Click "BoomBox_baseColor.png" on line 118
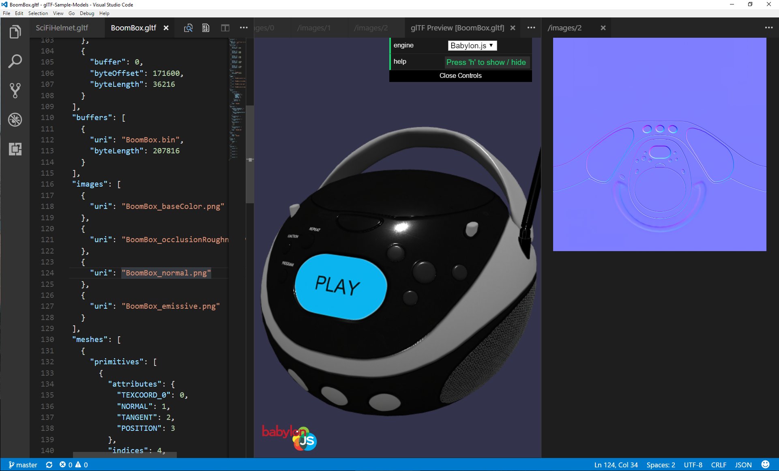The image size is (779, 471). pyautogui.click(x=173, y=206)
